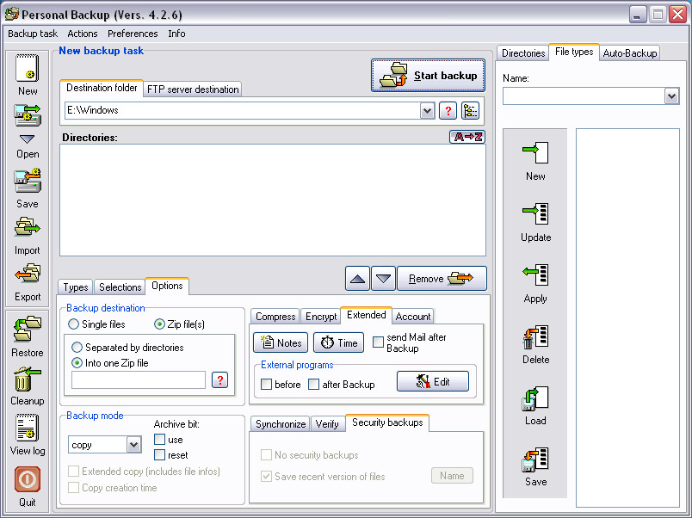
Task: Toggle No security backups checkbox
Action: coord(266,455)
